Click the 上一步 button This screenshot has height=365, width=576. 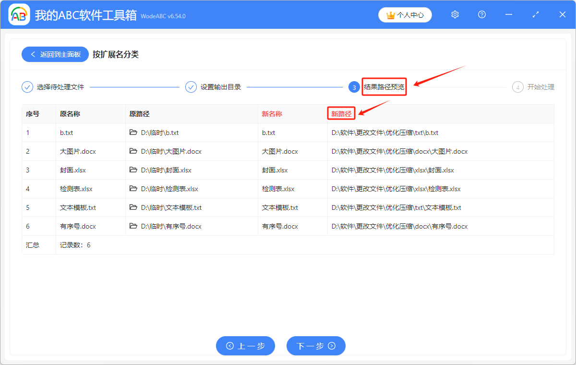coord(245,346)
